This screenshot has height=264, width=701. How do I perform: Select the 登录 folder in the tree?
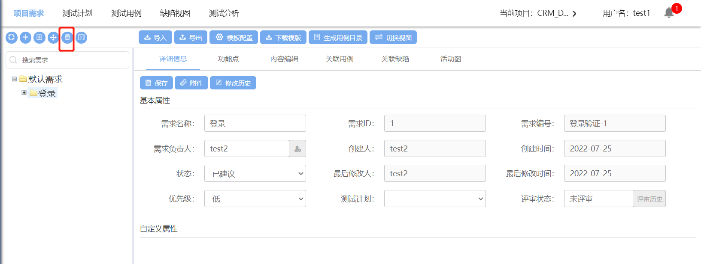[x=46, y=93]
